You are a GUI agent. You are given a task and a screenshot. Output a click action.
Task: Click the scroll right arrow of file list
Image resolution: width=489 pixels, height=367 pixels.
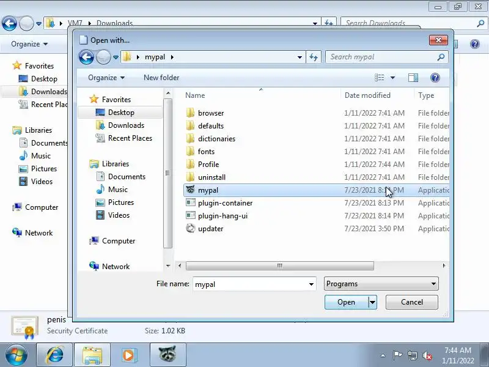[x=444, y=266]
